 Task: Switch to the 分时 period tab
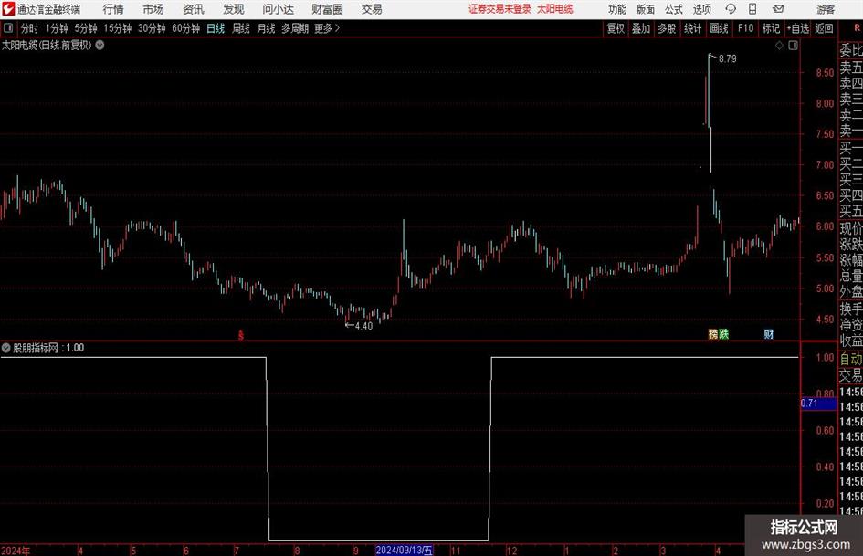30,28
